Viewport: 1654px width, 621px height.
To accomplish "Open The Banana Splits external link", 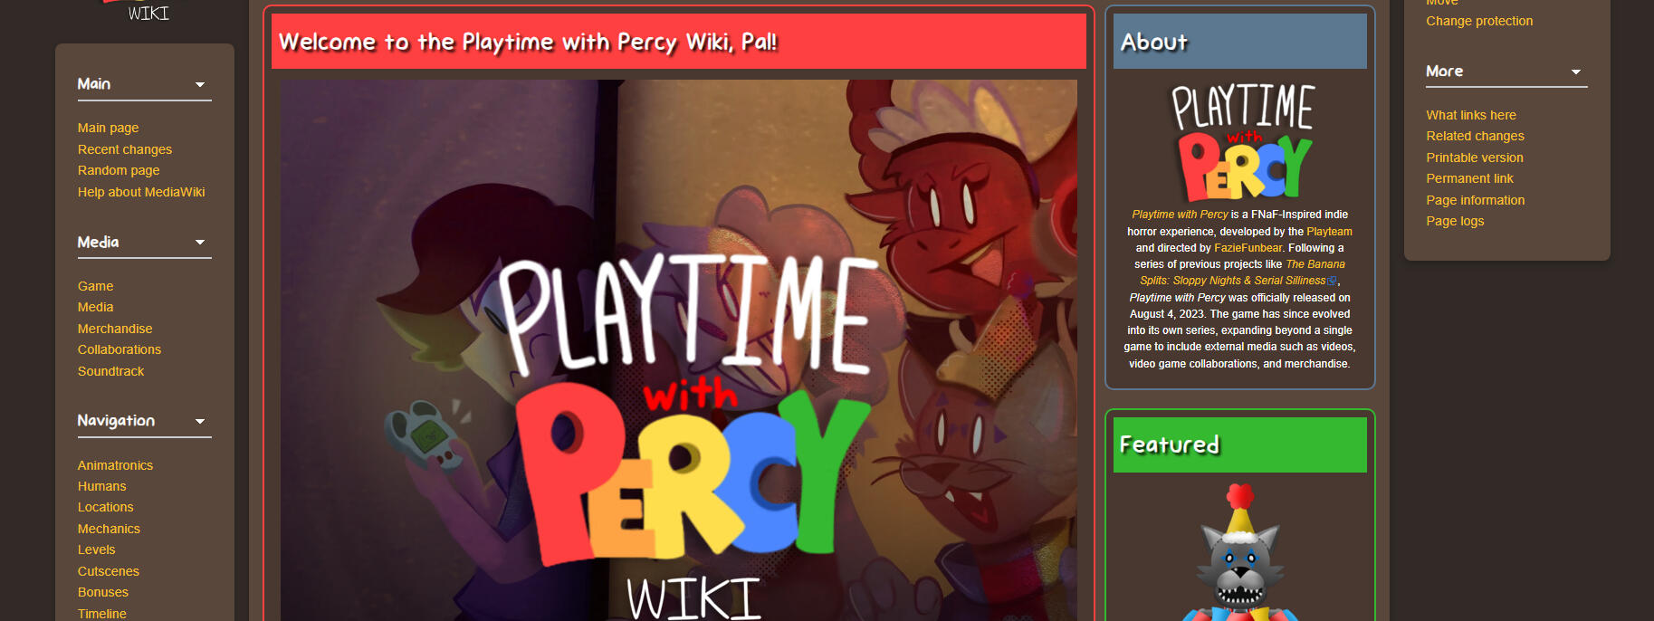I will click(x=1315, y=264).
